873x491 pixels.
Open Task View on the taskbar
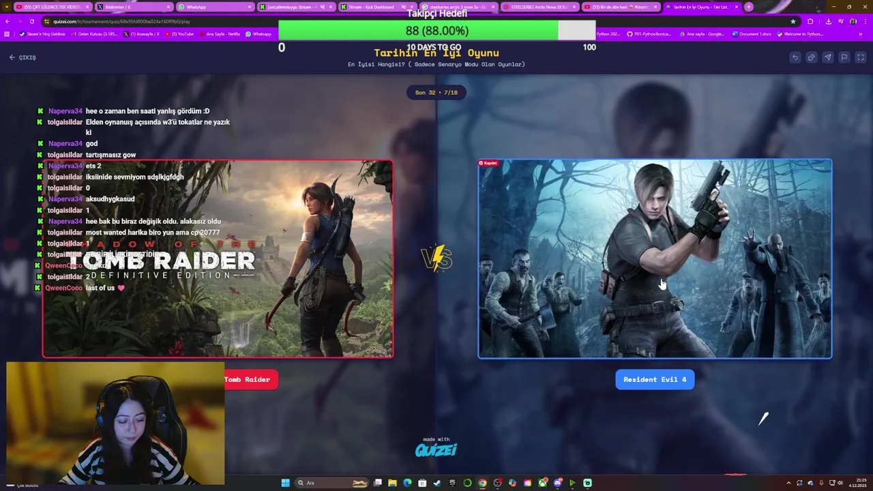tap(377, 483)
